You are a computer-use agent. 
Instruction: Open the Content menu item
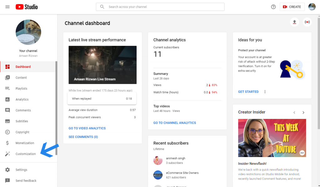[28, 77]
